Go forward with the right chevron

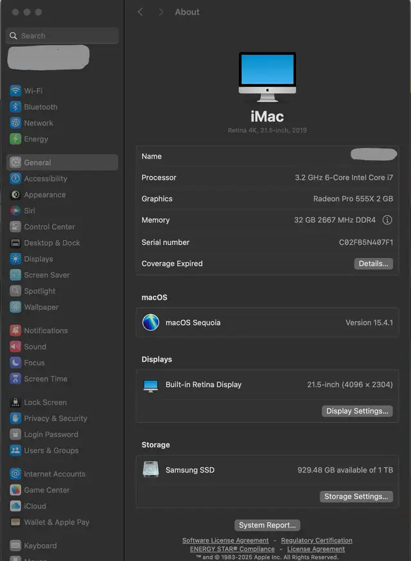(x=161, y=12)
